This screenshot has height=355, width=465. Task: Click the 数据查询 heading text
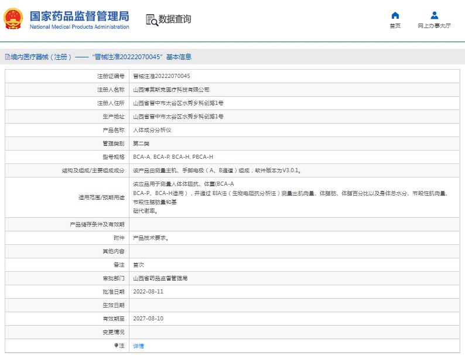tap(175, 19)
